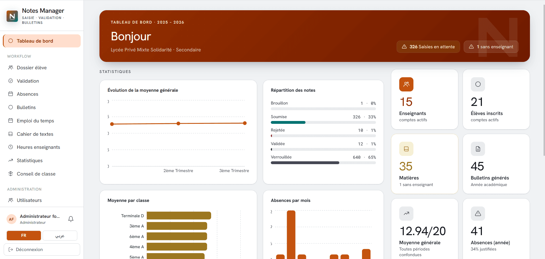The width and height of the screenshot is (545, 259).
Task: Click the Emploi du temps calendar icon
Action: point(11,120)
